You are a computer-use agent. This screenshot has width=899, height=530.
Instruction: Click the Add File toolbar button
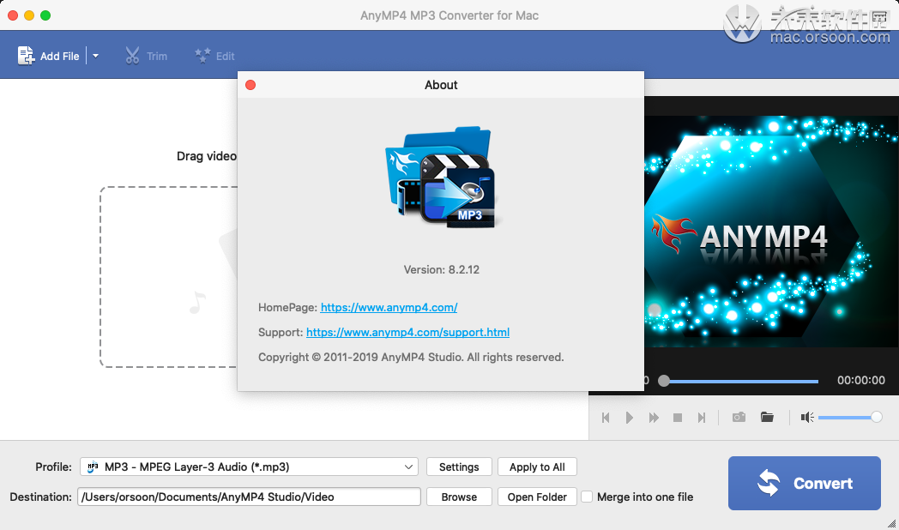point(48,56)
